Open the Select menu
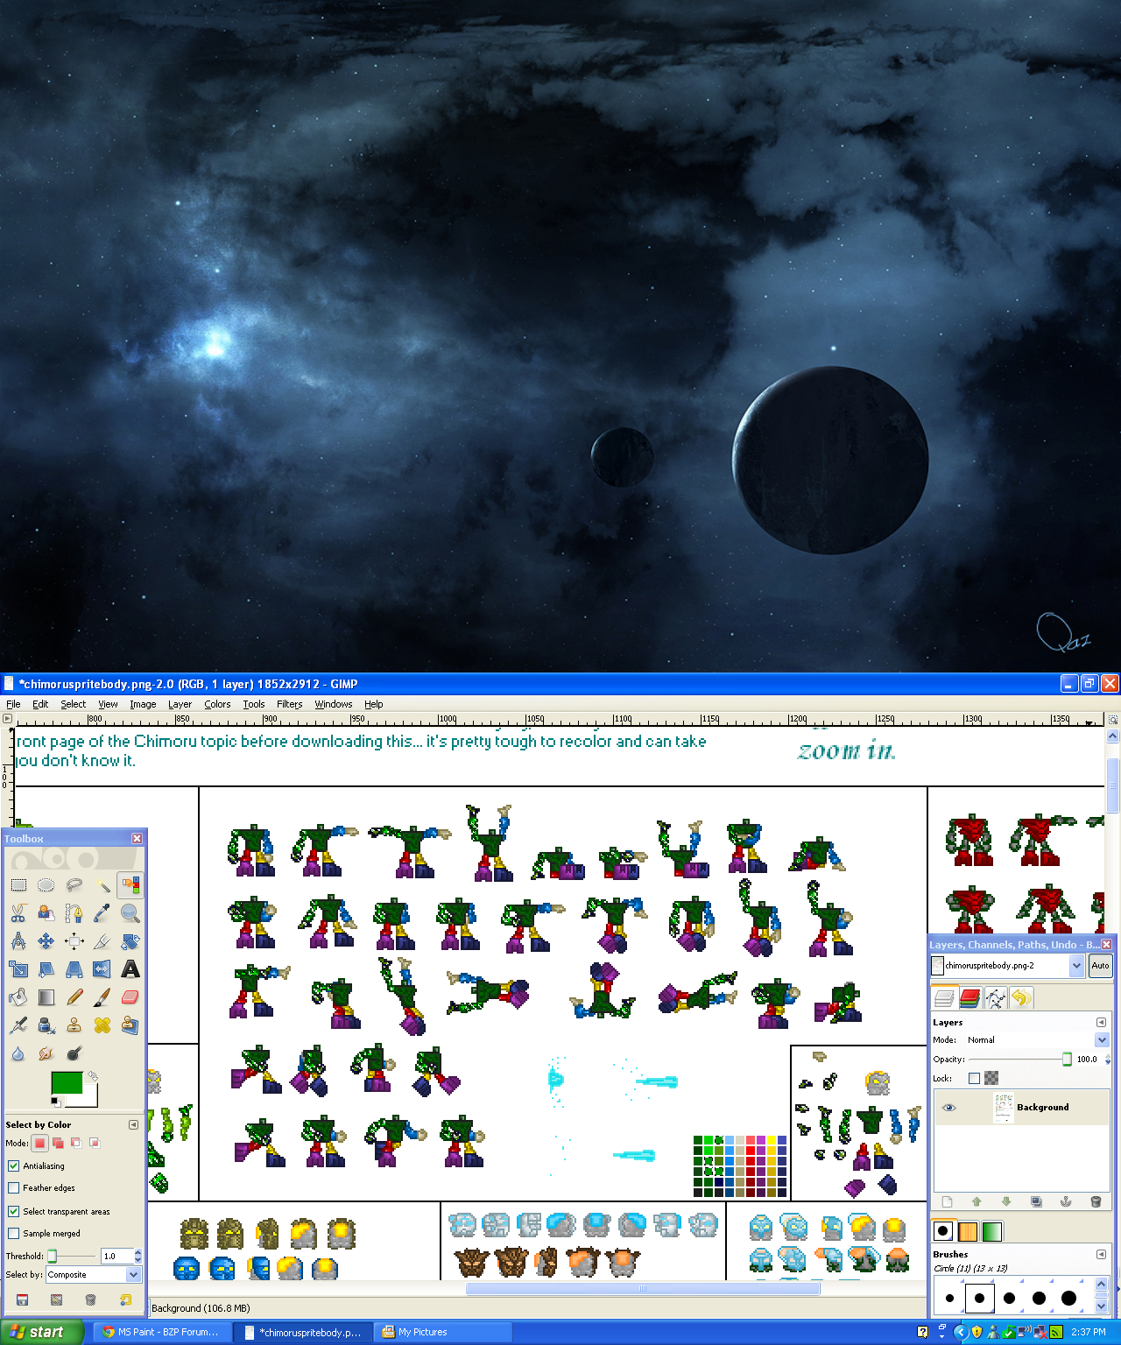1121x1345 pixels. pos(74,704)
